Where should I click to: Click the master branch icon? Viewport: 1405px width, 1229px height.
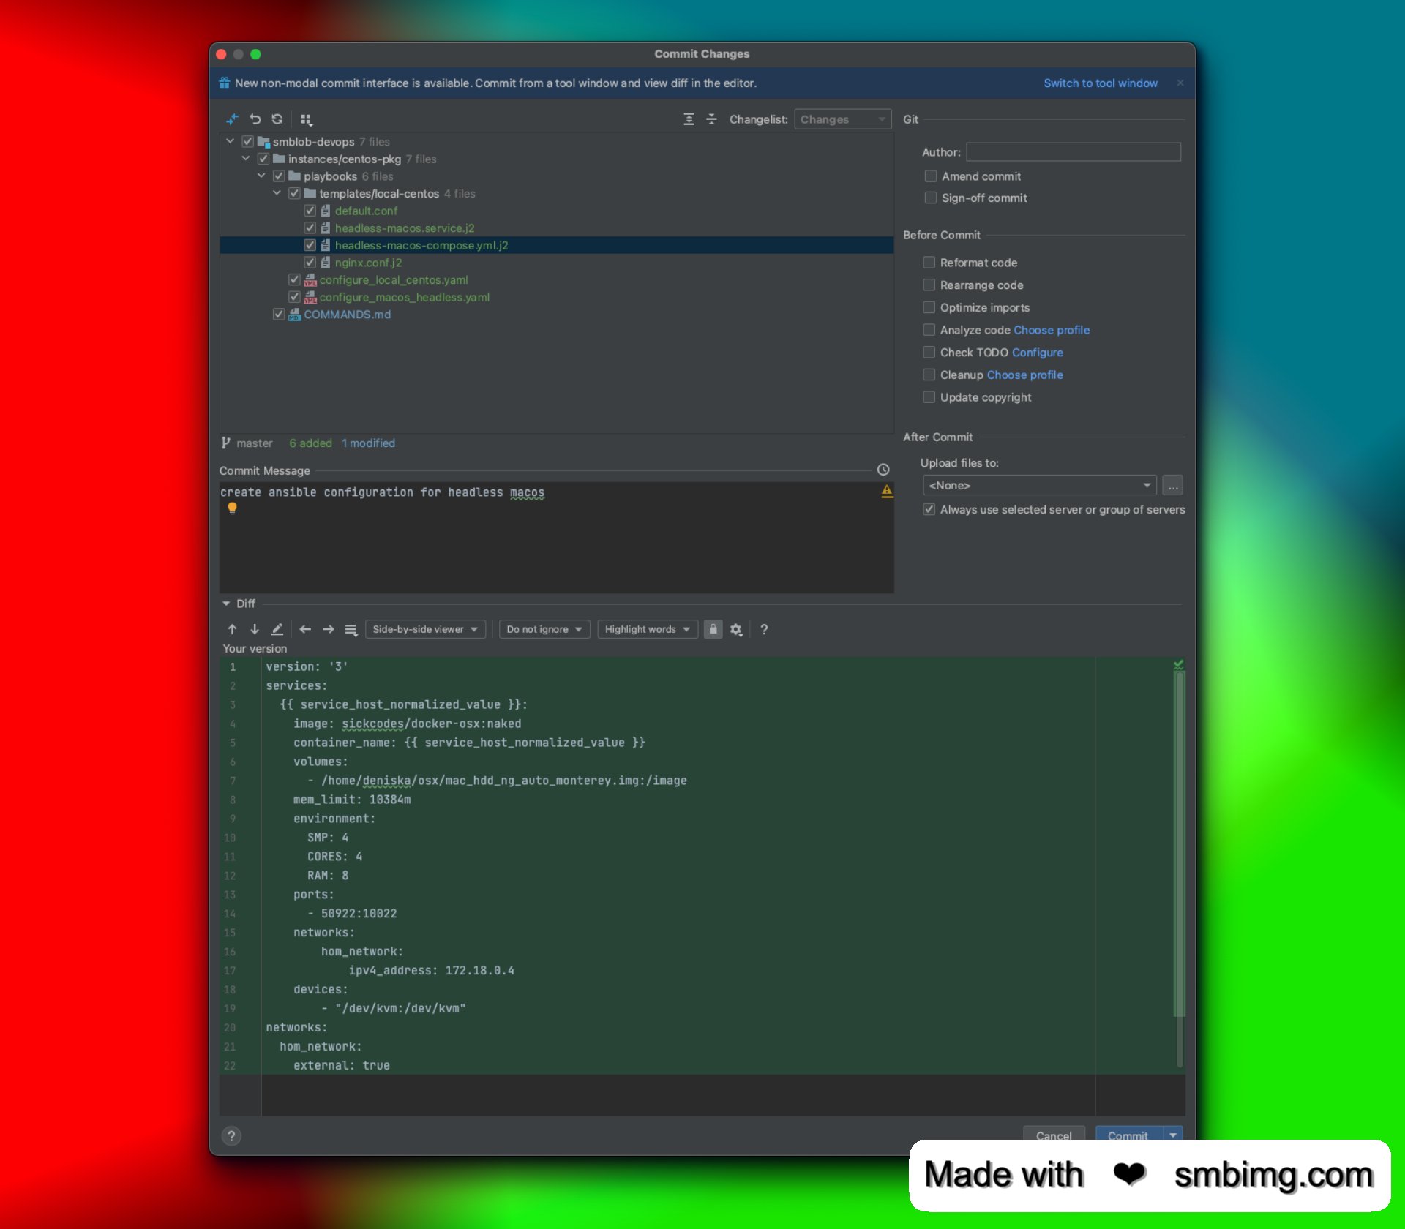[x=226, y=443]
